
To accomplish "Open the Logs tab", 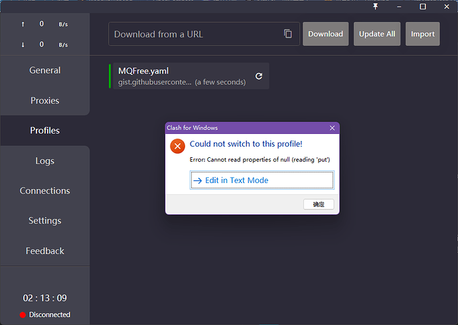I will pos(45,161).
